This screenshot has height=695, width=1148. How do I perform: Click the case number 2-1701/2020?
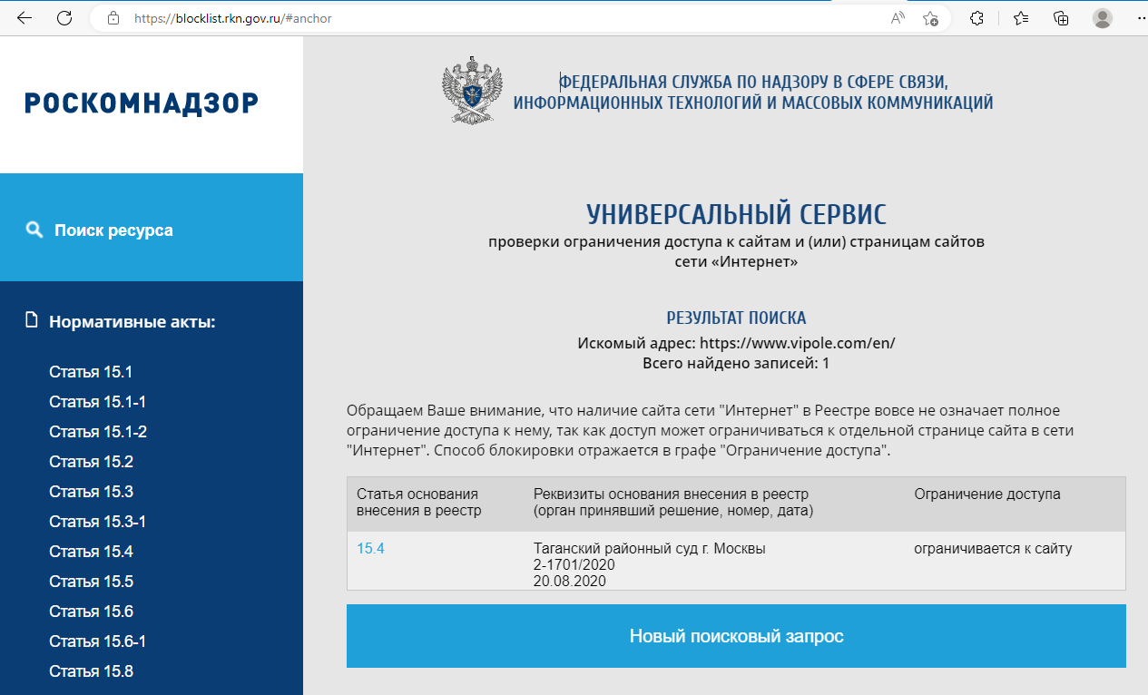click(574, 565)
